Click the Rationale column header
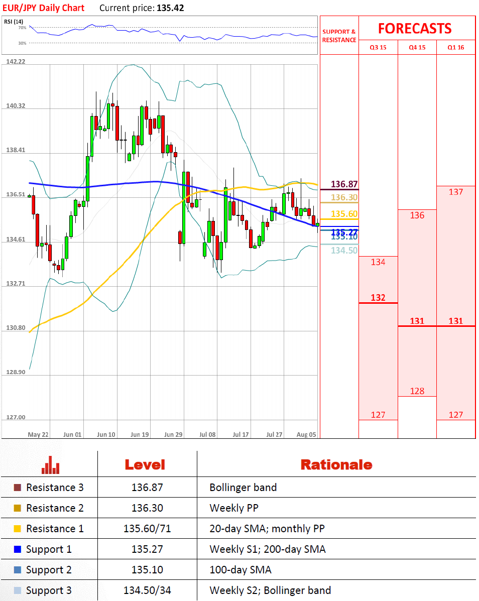 (336, 465)
